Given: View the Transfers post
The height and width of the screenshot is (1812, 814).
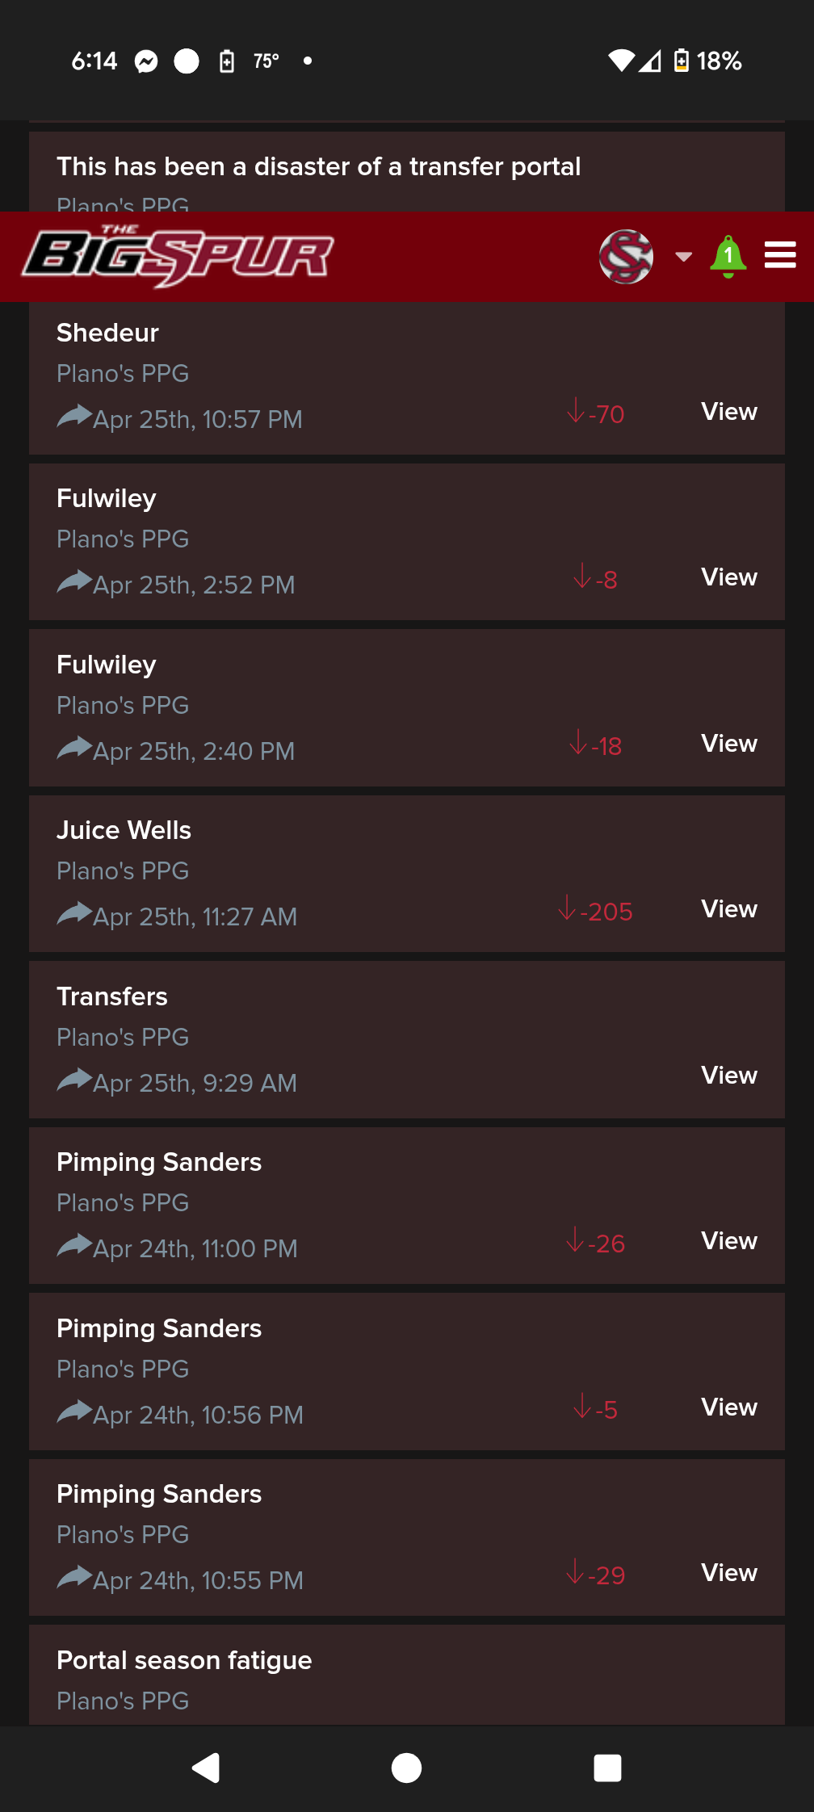Looking at the screenshot, I should [728, 1076].
